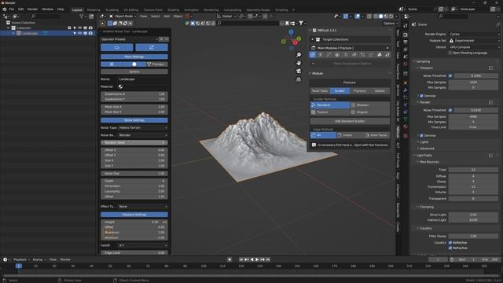Viewport: 503px width, 283px height.
Task: Open the Modifier wrench properties tab
Action: [406, 90]
